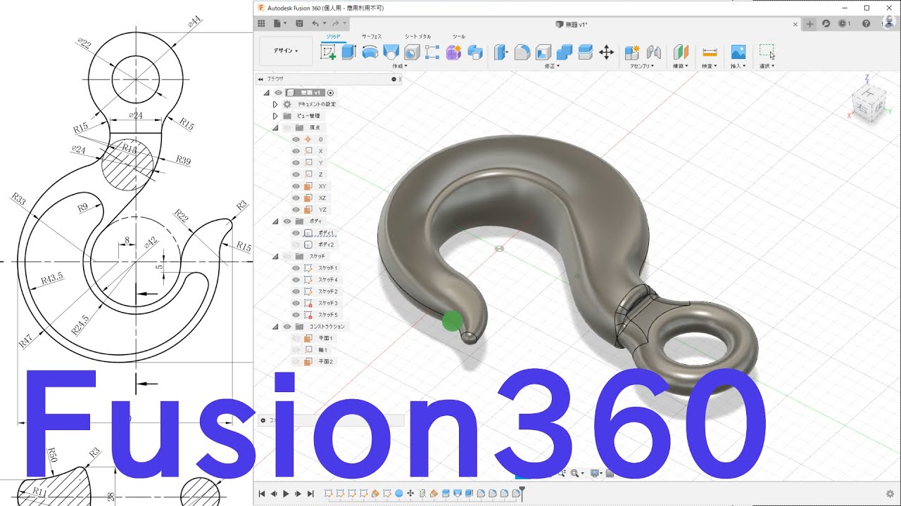Click the timeline end marker
The height and width of the screenshot is (506, 901).
(x=522, y=494)
